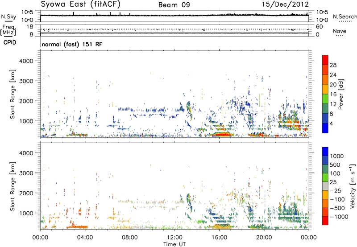Click orange band near 04:00 in velocity panel
This screenshot has width=357, height=247.
coord(77,227)
